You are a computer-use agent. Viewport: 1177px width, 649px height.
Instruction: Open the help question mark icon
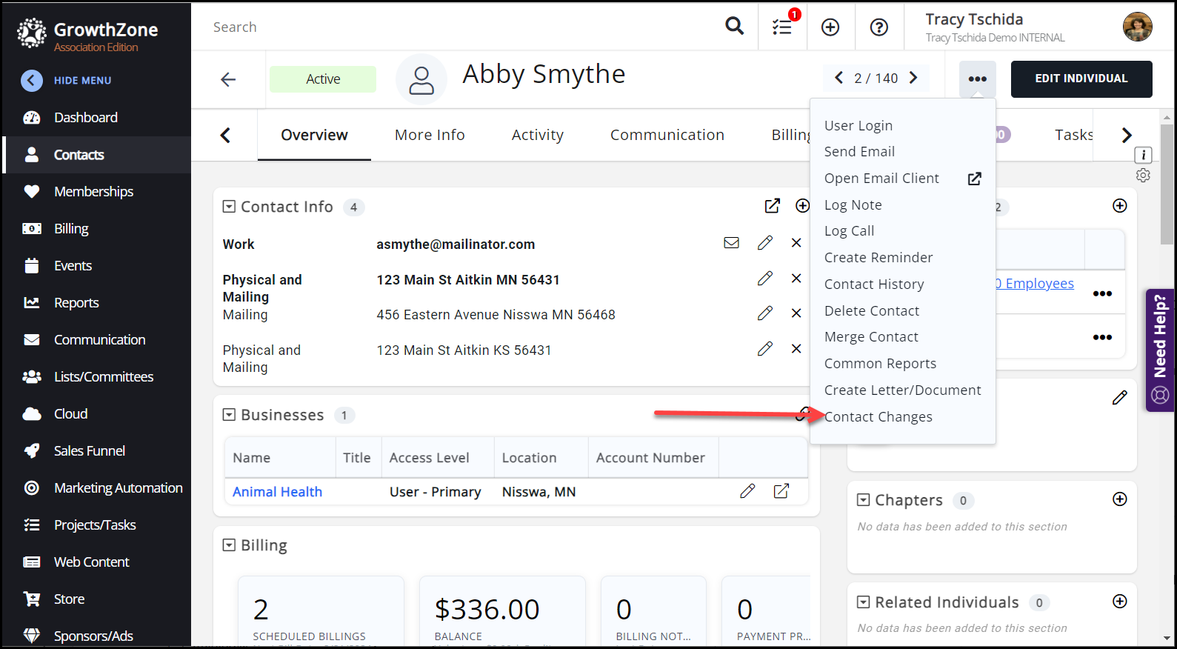(878, 27)
